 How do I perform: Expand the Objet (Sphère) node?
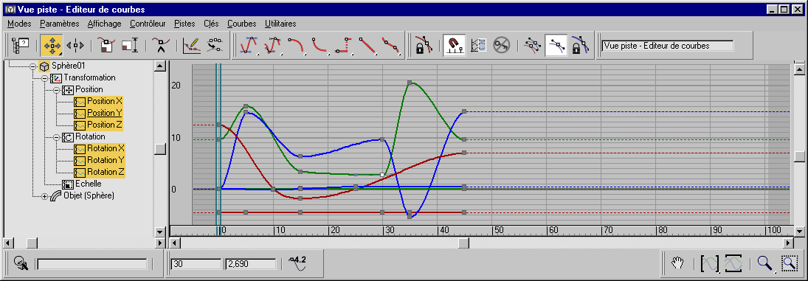(45, 196)
